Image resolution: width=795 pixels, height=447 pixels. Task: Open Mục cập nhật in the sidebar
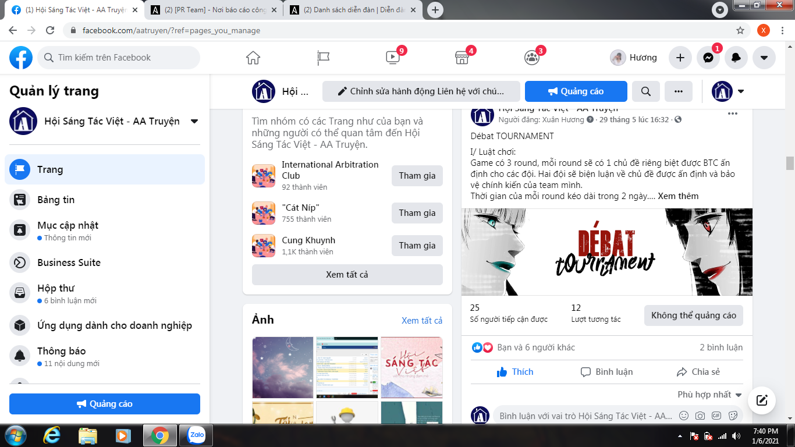pyautogui.click(x=105, y=230)
